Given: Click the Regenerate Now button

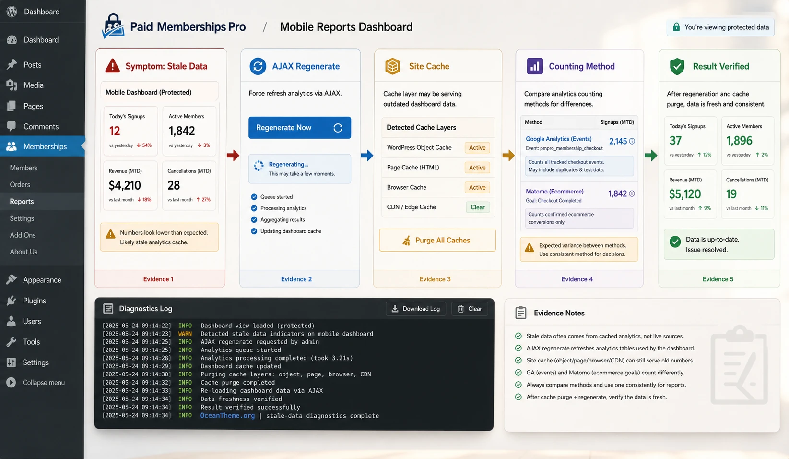Looking at the screenshot, I should 300,128.
